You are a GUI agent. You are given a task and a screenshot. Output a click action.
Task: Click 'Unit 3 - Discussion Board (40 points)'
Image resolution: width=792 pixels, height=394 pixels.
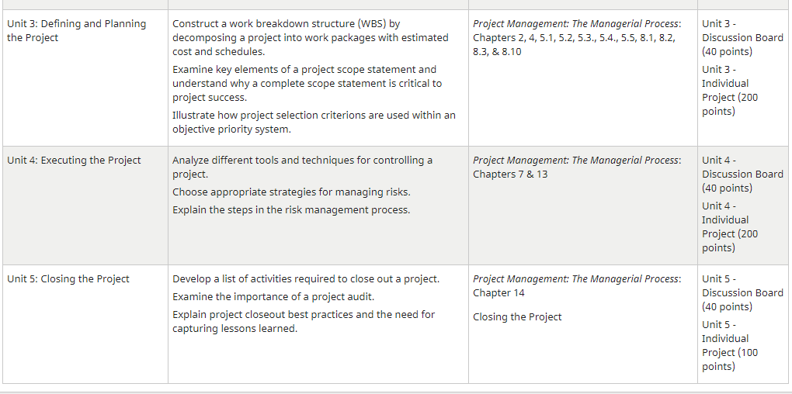742,38
